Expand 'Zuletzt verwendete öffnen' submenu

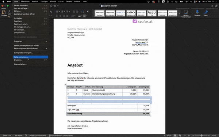click(x=30, y=14)
